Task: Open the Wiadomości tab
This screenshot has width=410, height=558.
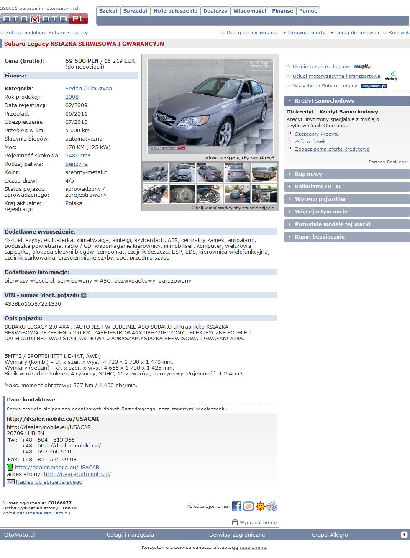Action: [250, 11]
